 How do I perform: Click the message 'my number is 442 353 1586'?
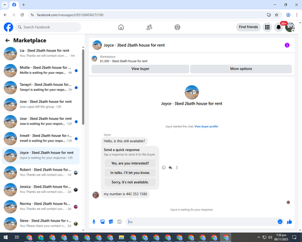tap(125, 194)
